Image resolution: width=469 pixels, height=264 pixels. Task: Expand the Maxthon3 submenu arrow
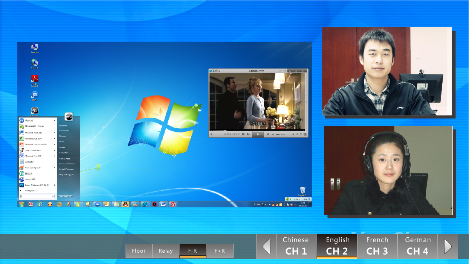click(x=55, y=120)
